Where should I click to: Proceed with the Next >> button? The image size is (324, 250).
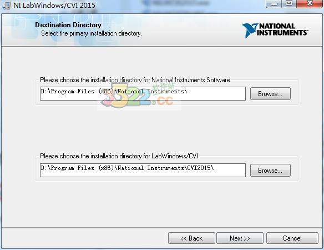[x=240, y=238]
